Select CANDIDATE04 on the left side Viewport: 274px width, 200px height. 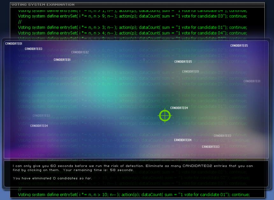tap(39, 126)
